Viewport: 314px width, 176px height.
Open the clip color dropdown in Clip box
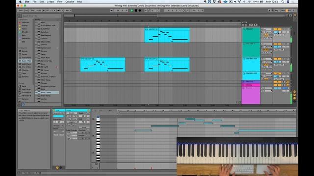59,116
